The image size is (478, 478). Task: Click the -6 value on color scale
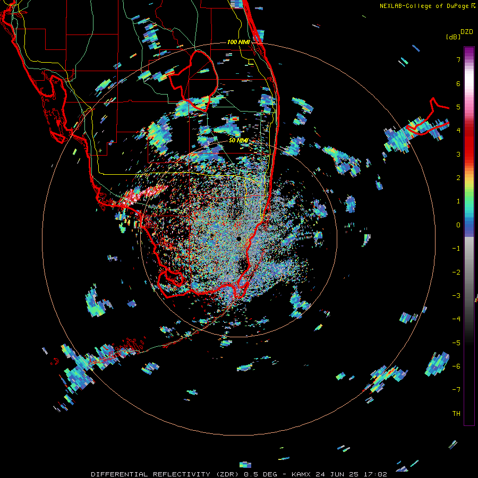[x=456, y=366]
